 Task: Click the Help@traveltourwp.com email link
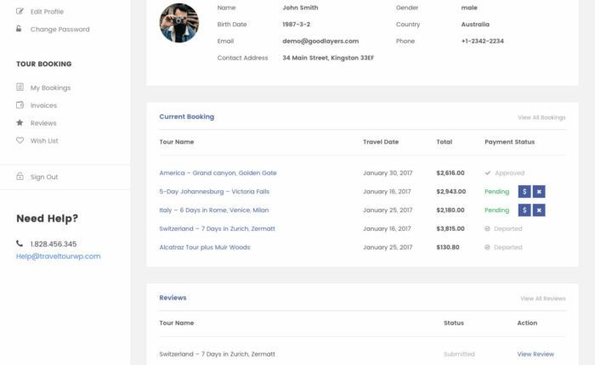click(x=58, y=256)
